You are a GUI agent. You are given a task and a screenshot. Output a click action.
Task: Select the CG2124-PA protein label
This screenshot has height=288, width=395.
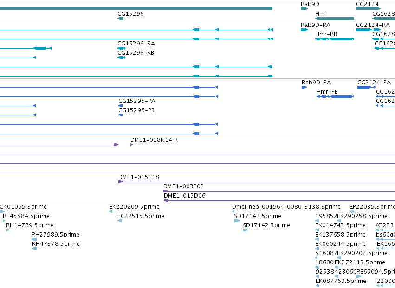(x=374, y=83)
